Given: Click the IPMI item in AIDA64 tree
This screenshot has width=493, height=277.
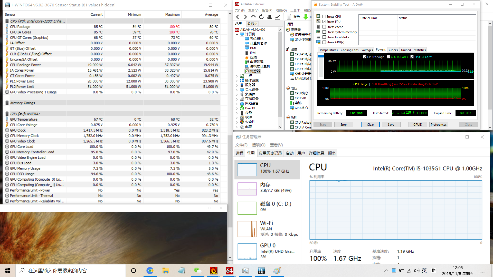Looking at the screenshot, I should (253, 53).
